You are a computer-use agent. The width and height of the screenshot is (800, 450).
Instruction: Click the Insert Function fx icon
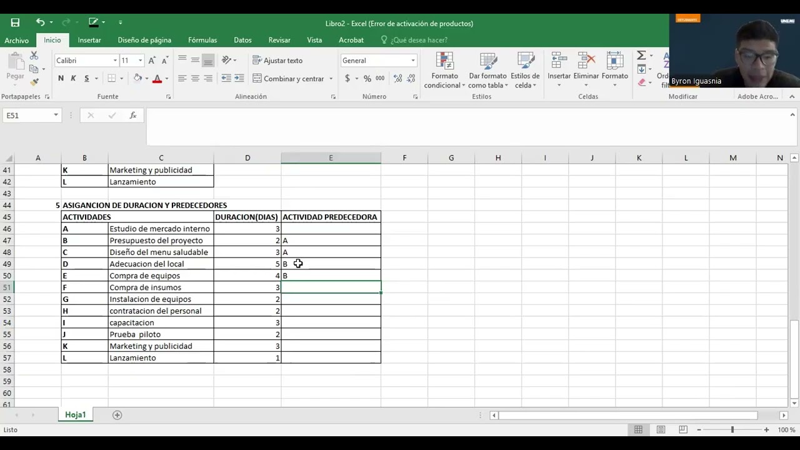(x=132, y=115)
